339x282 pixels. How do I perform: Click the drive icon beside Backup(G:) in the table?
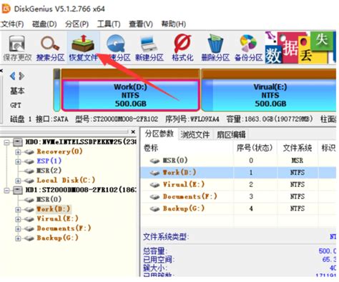(154, 208)
